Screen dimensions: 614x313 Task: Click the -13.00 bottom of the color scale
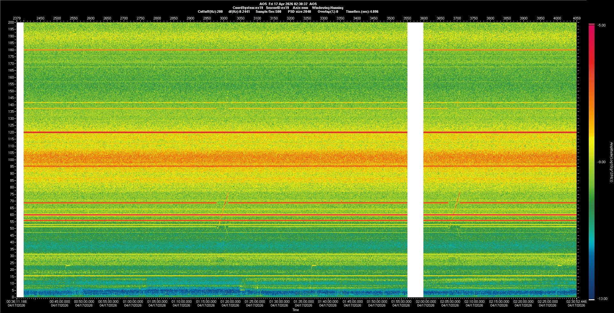tap(602, 299)
